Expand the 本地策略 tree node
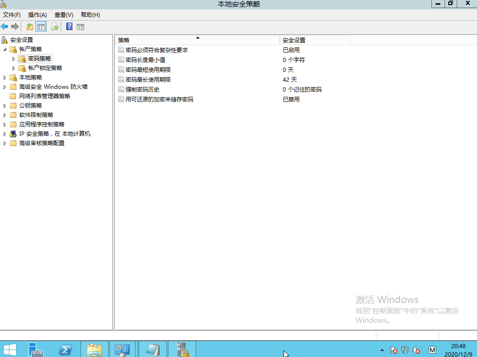 coord(5,77)
